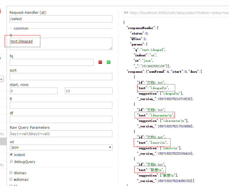This screenshot has height=186, width=229.
Task: Click the df default field input
Action: click(61, 120)
